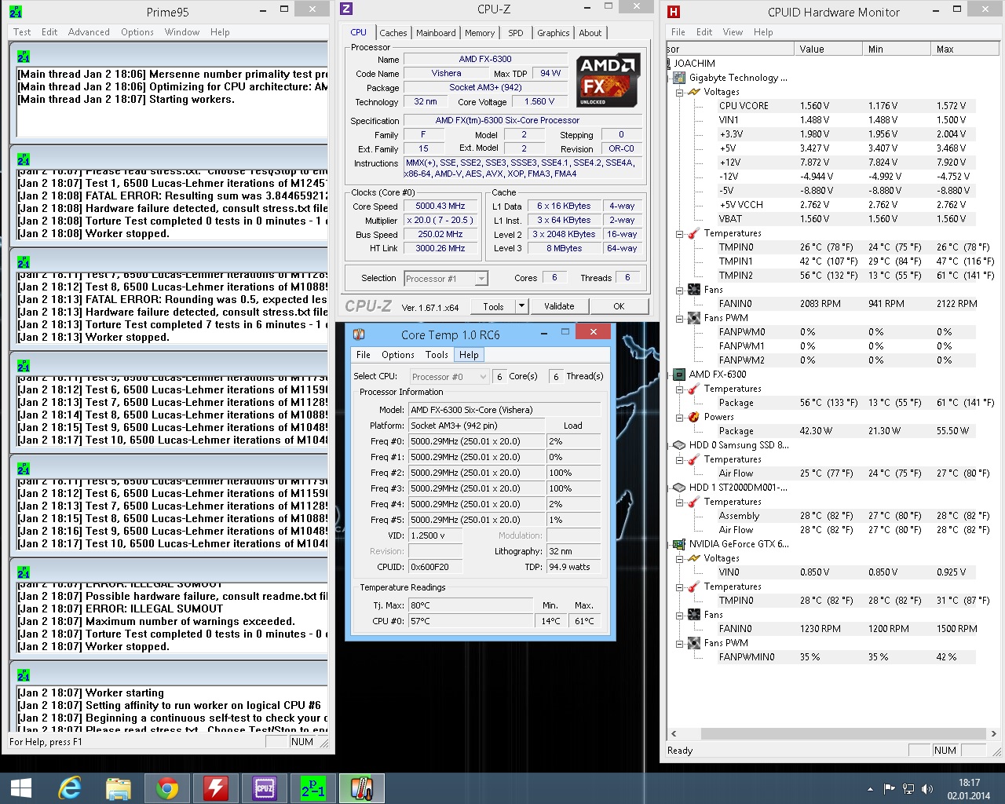Click the Value column header in HWMonitor
1005x804 pixels.
click(828, 49)
